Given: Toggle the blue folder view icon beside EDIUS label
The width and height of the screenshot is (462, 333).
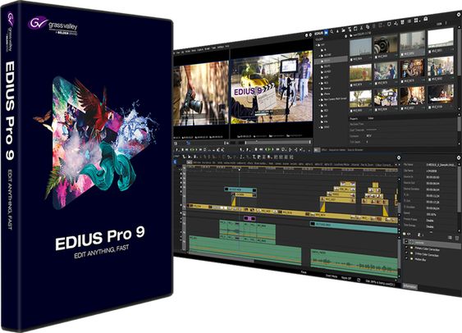Looking at the screenshot, I should click(x=326, y=33).
